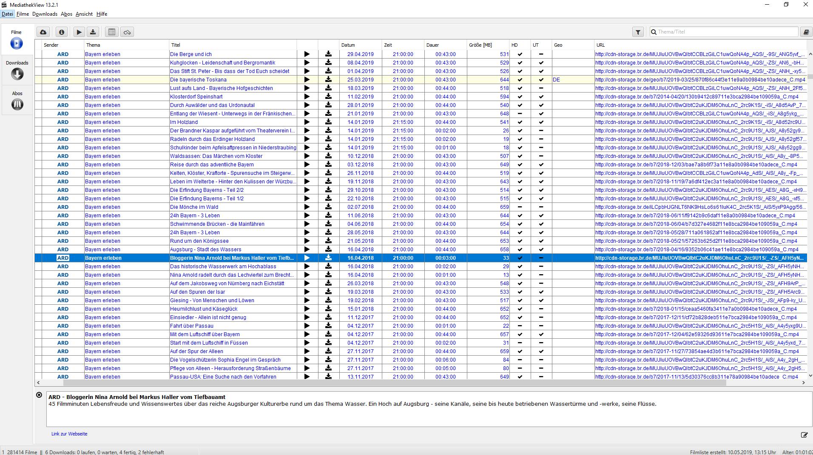This screenshot has height=455, width=813.
Task: Switch to Filme sidebar tab
Action: pos(17,39)
